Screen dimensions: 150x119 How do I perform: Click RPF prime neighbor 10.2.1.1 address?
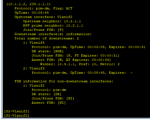[75, 25]
